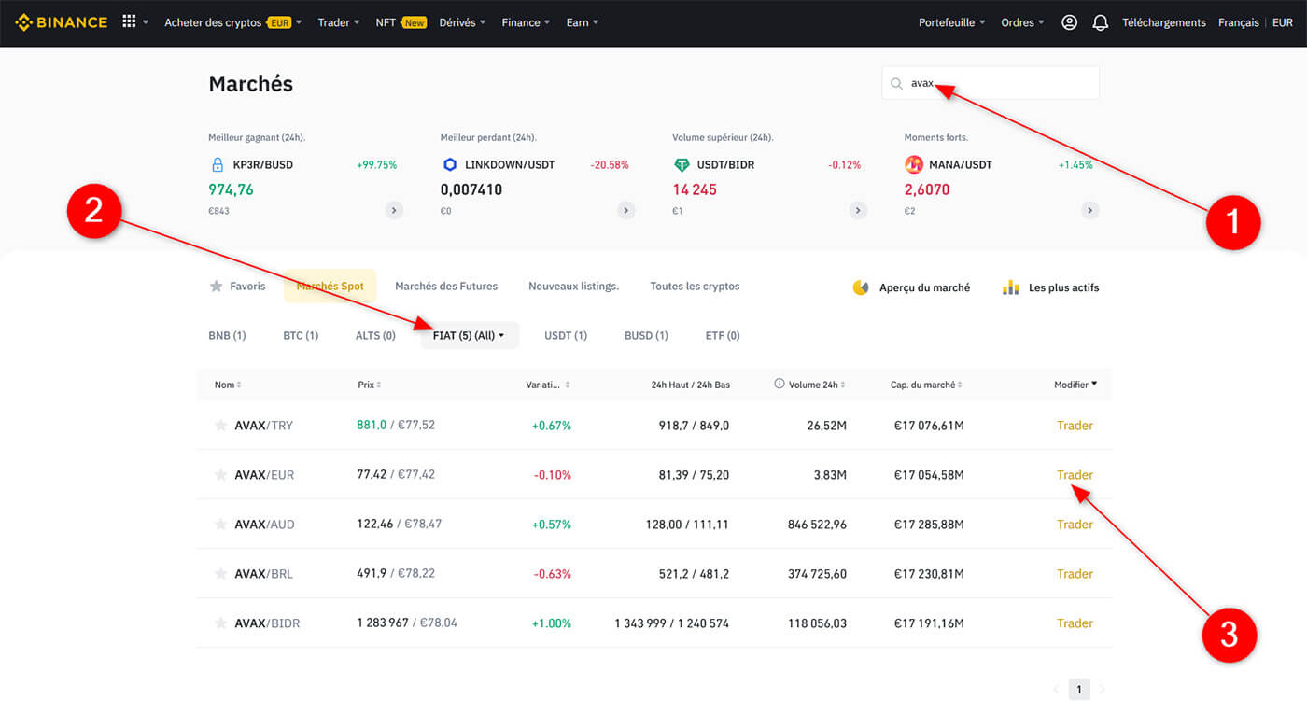Click Trader for AVAX/BRL
The height and width of the screenshot is (728, 1307).
click(1075, 574)
